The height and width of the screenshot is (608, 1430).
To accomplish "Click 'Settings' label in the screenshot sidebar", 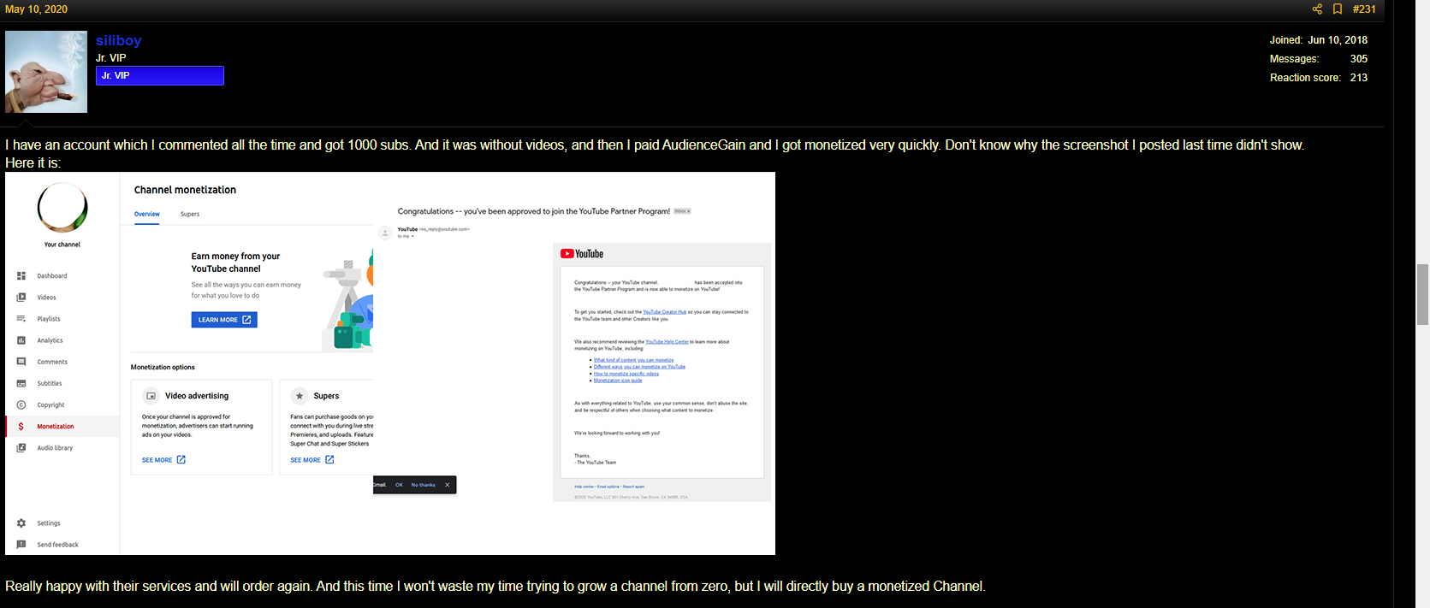I will [x=49, y=523].
